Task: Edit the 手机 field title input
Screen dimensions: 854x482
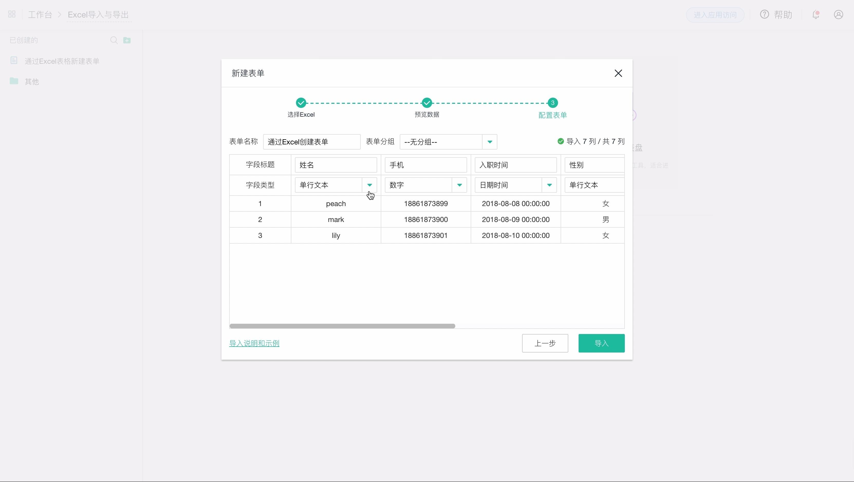Action: 426,165
